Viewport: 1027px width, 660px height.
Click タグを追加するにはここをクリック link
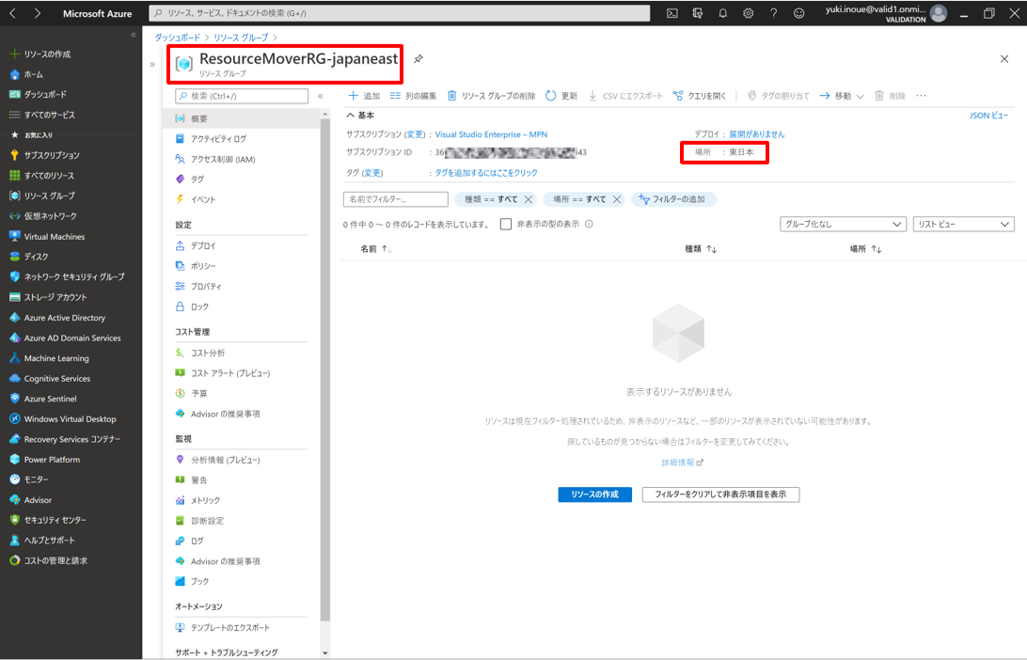486,173
